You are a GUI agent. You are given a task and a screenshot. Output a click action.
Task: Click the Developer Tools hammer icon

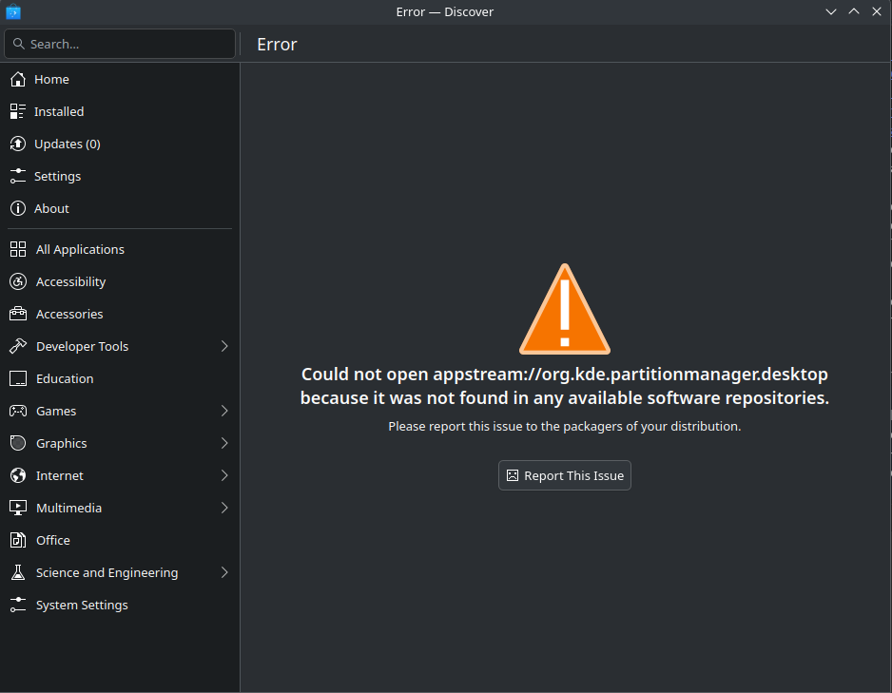18,346
